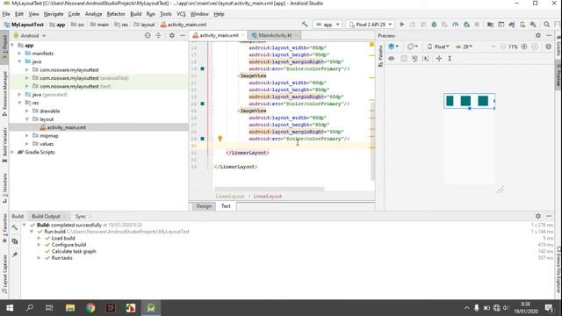
Task: Select the Sync tab in Build panel
Action: tap(81, 217)
